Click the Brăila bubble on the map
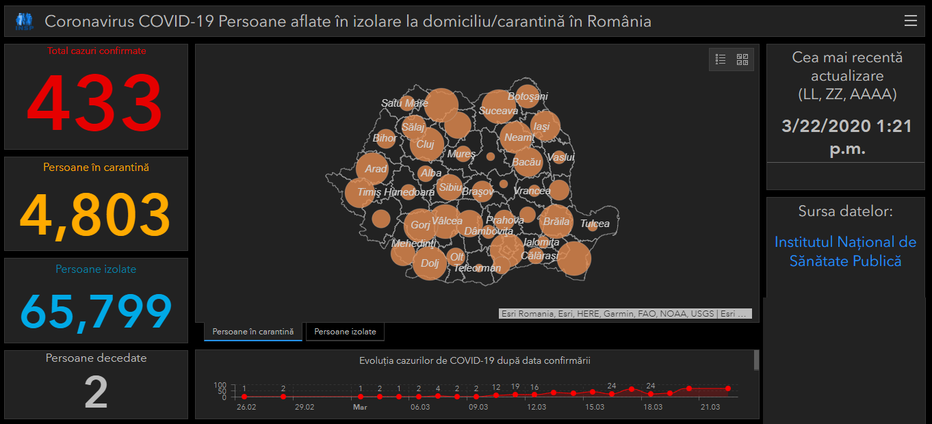Screen dimensions: 932x424 coord(556,221)
